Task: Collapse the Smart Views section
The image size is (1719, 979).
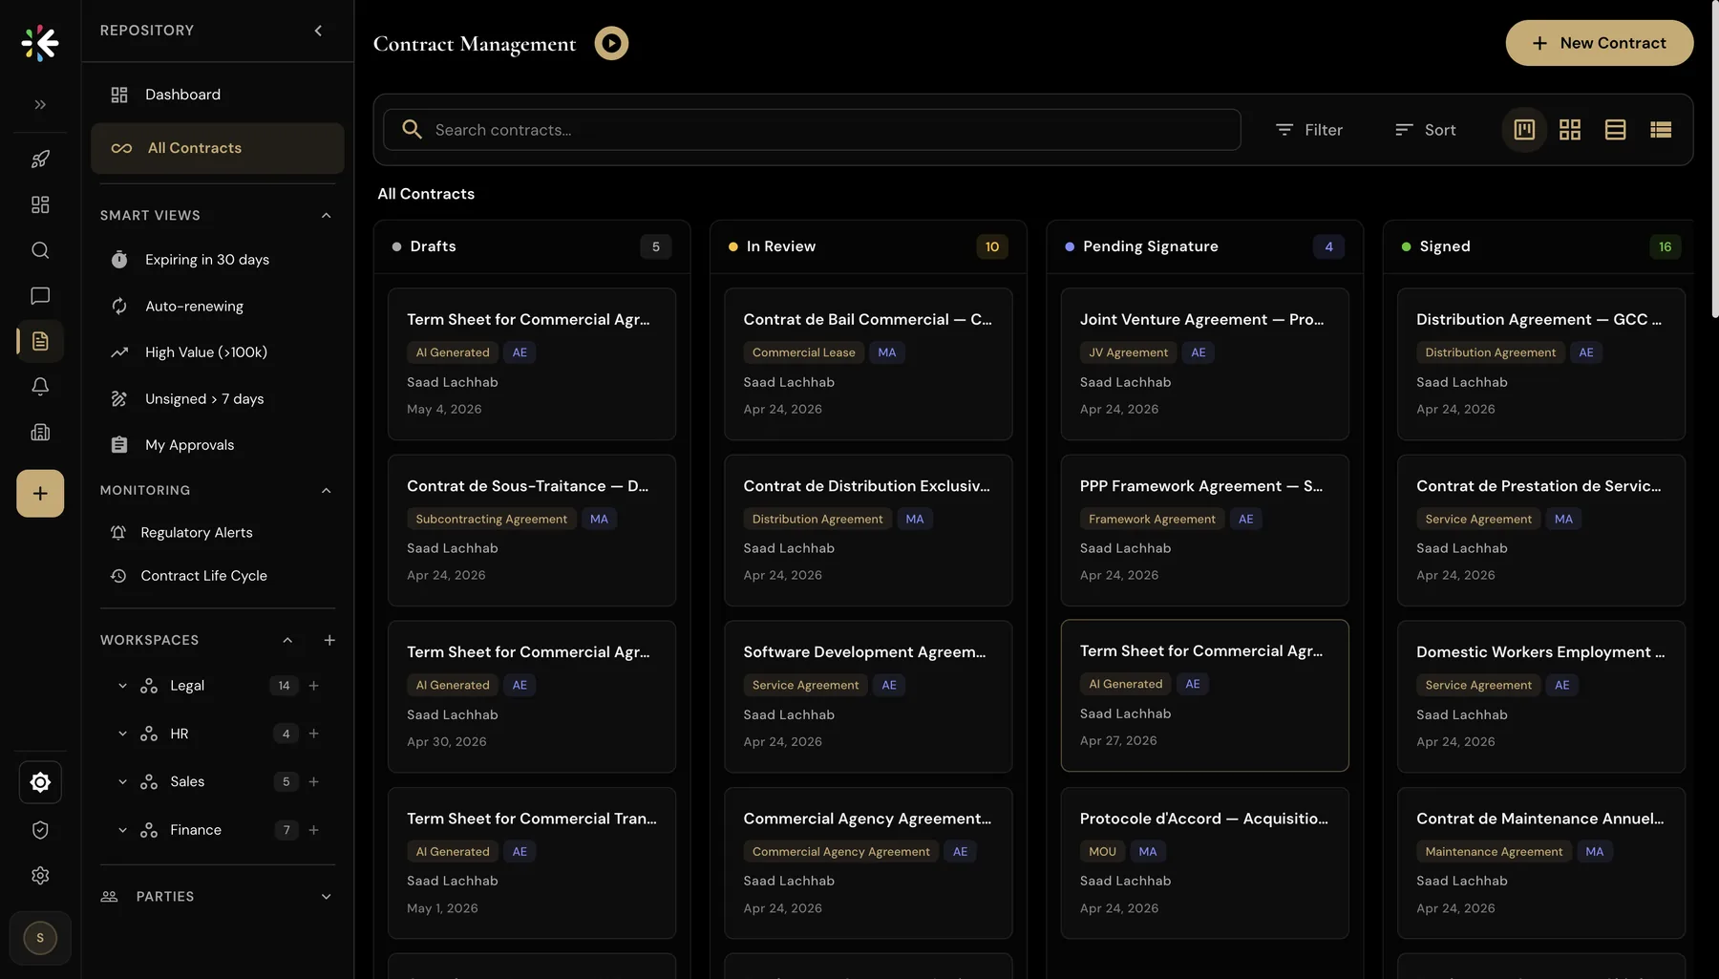Action: (326, 216)
